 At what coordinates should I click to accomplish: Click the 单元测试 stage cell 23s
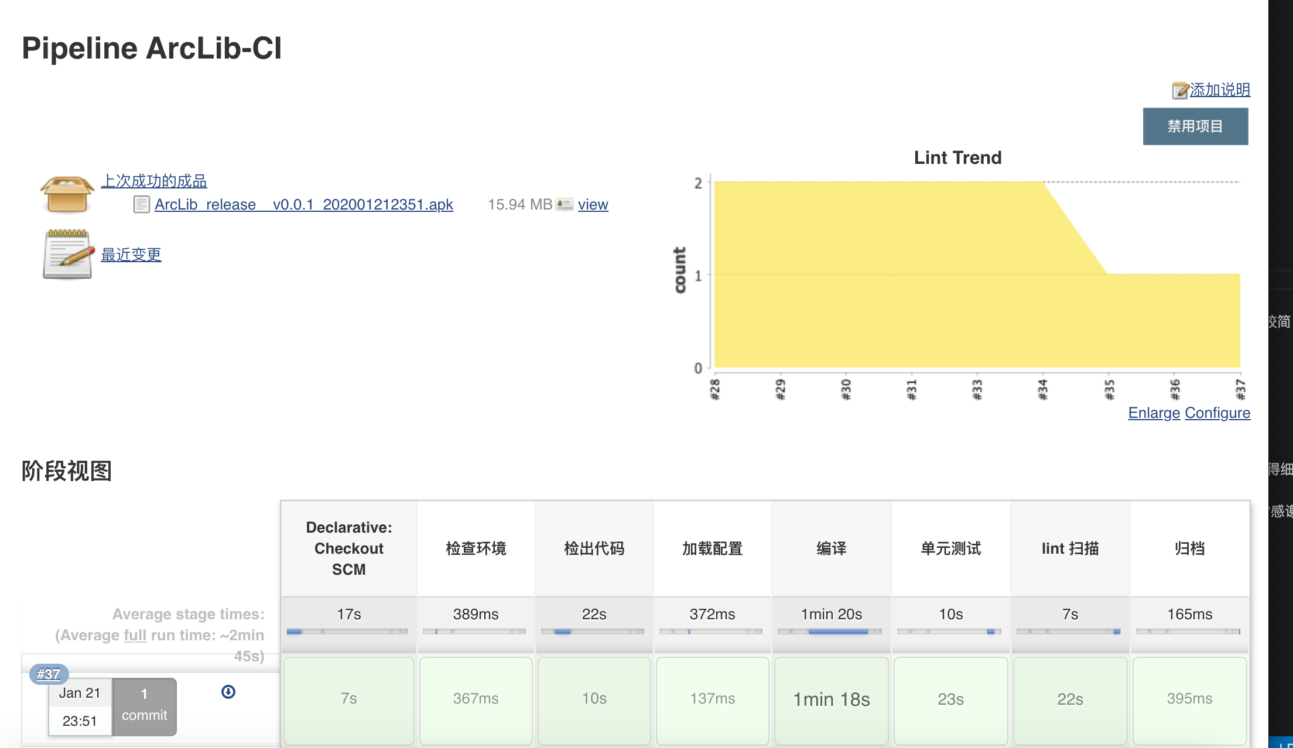pyautogui.click(x=950, y=700)
